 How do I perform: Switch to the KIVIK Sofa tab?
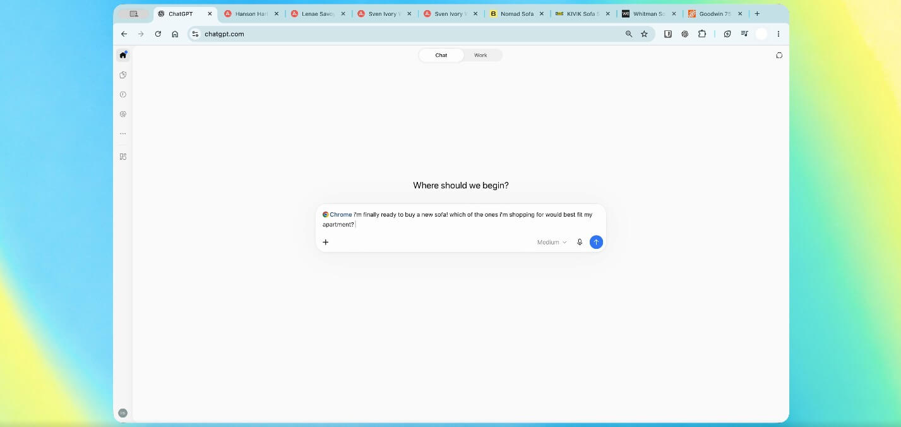[x=582, y=13]
